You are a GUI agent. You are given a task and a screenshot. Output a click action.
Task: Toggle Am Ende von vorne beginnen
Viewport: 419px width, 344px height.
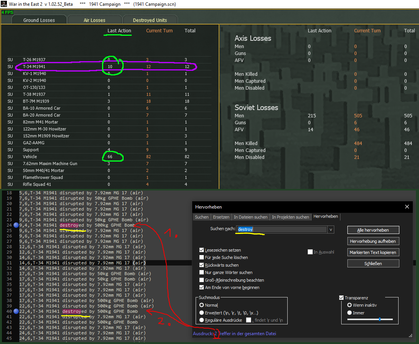point(202,287)
